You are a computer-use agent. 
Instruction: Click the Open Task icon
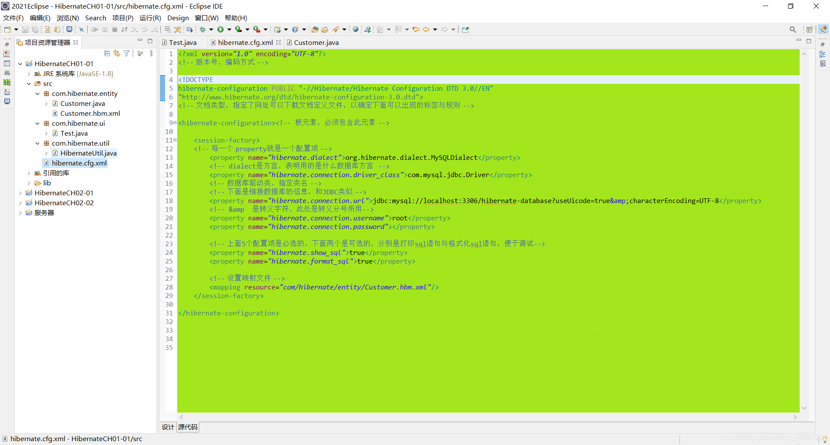coord(325,29)
